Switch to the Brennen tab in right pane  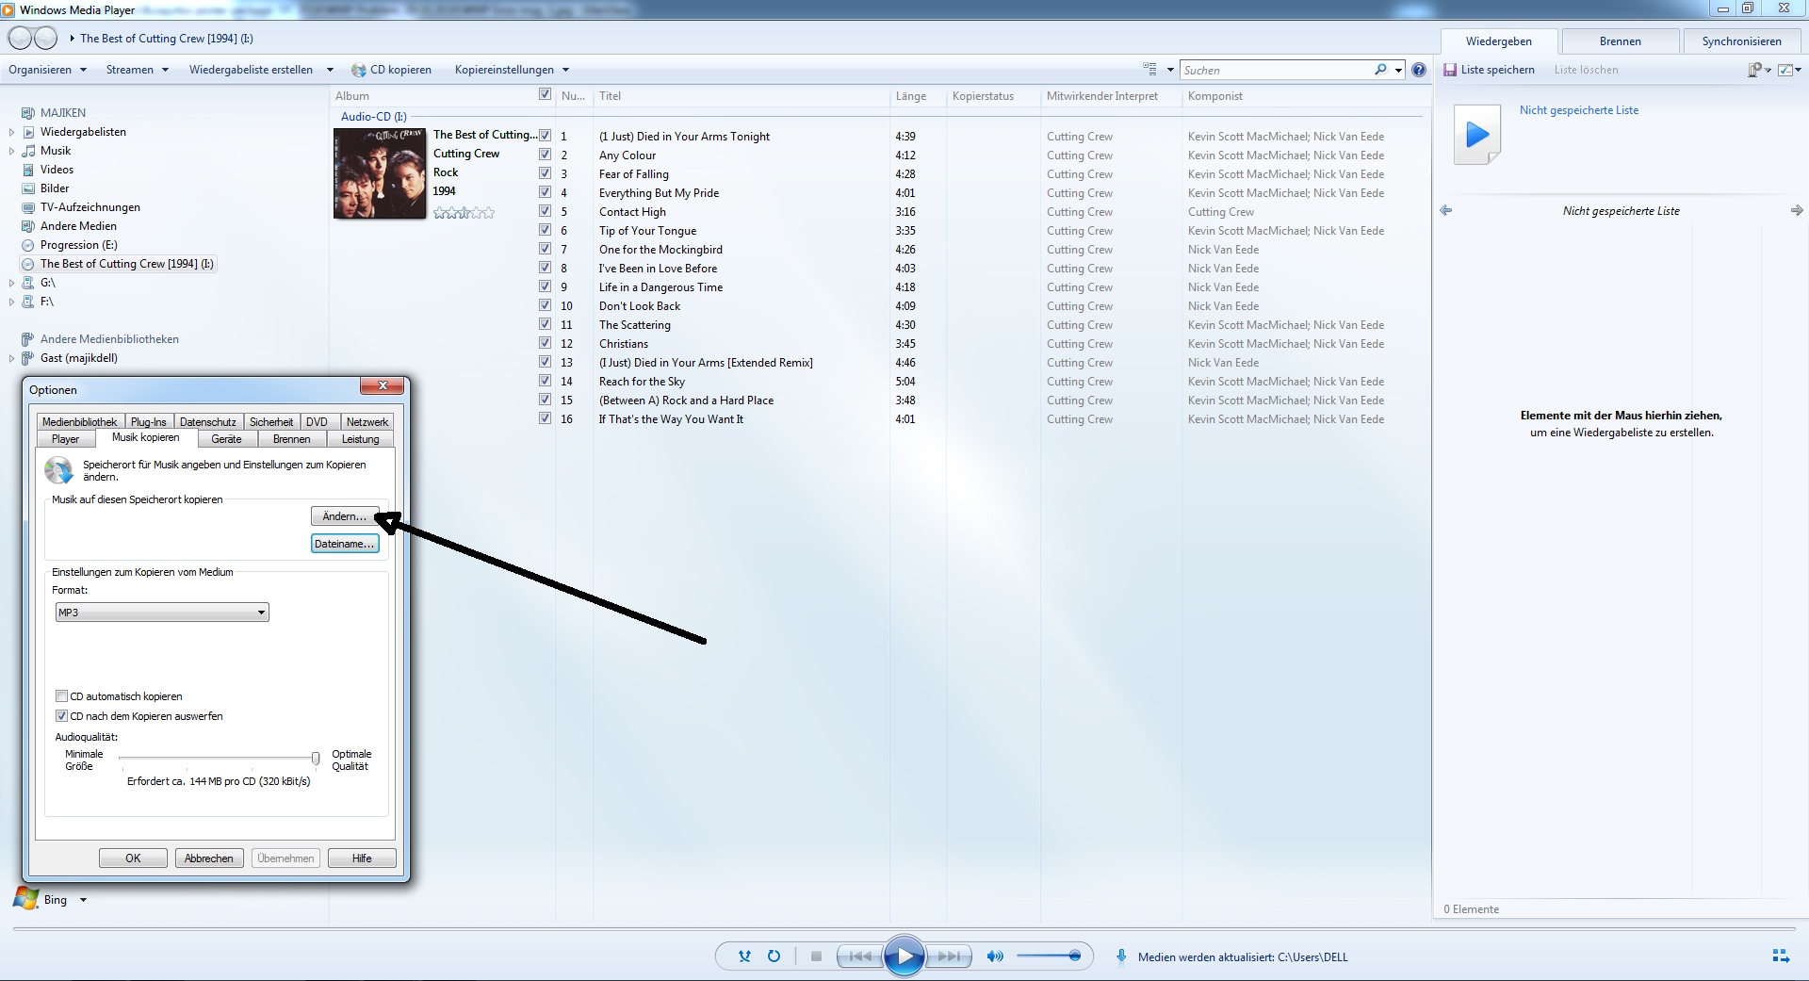[1620, 41]
